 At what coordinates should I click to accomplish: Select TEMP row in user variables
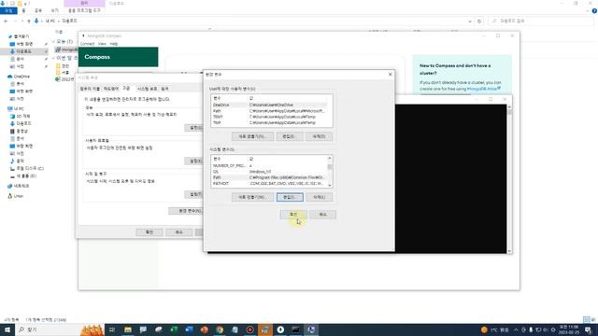pos(269,117)
